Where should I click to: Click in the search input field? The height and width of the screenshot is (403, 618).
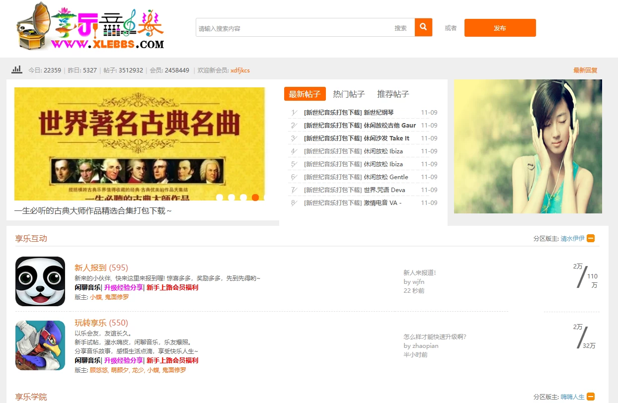[293, 28]
